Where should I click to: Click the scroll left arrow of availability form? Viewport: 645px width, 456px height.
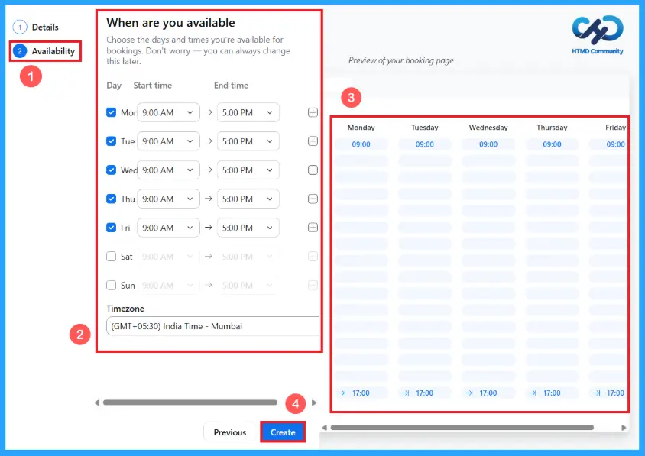click(x=97, y=403)
